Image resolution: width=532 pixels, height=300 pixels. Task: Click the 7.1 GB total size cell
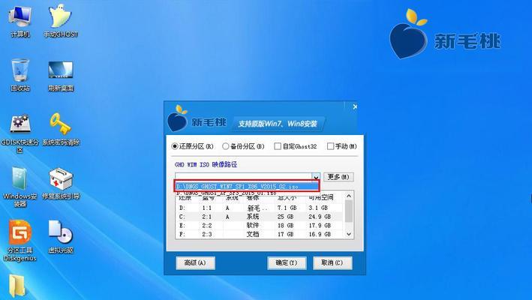click(x=287, y=208)
